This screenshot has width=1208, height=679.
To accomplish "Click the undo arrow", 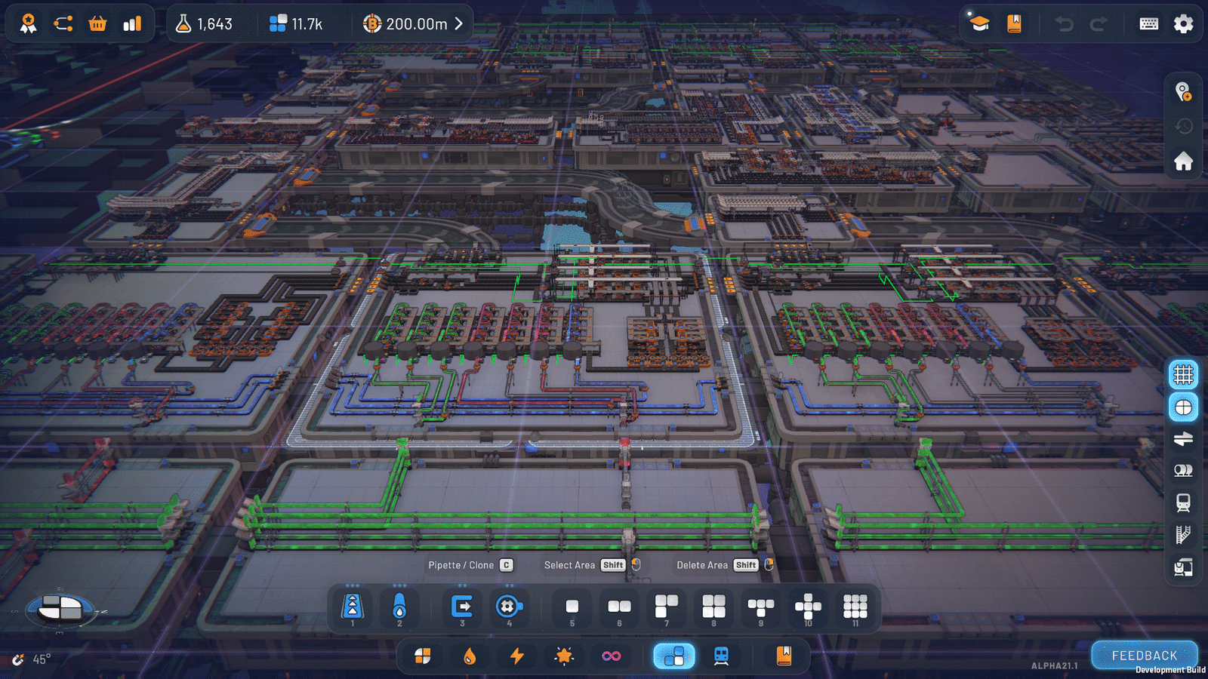I will click(1065, 24).
